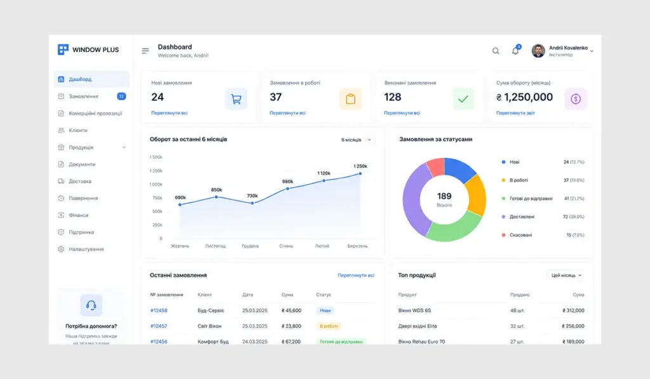The image size is (650, 379).
Task: Expand the Продукція sidebar submenu
Action: [x=124, y=147]
